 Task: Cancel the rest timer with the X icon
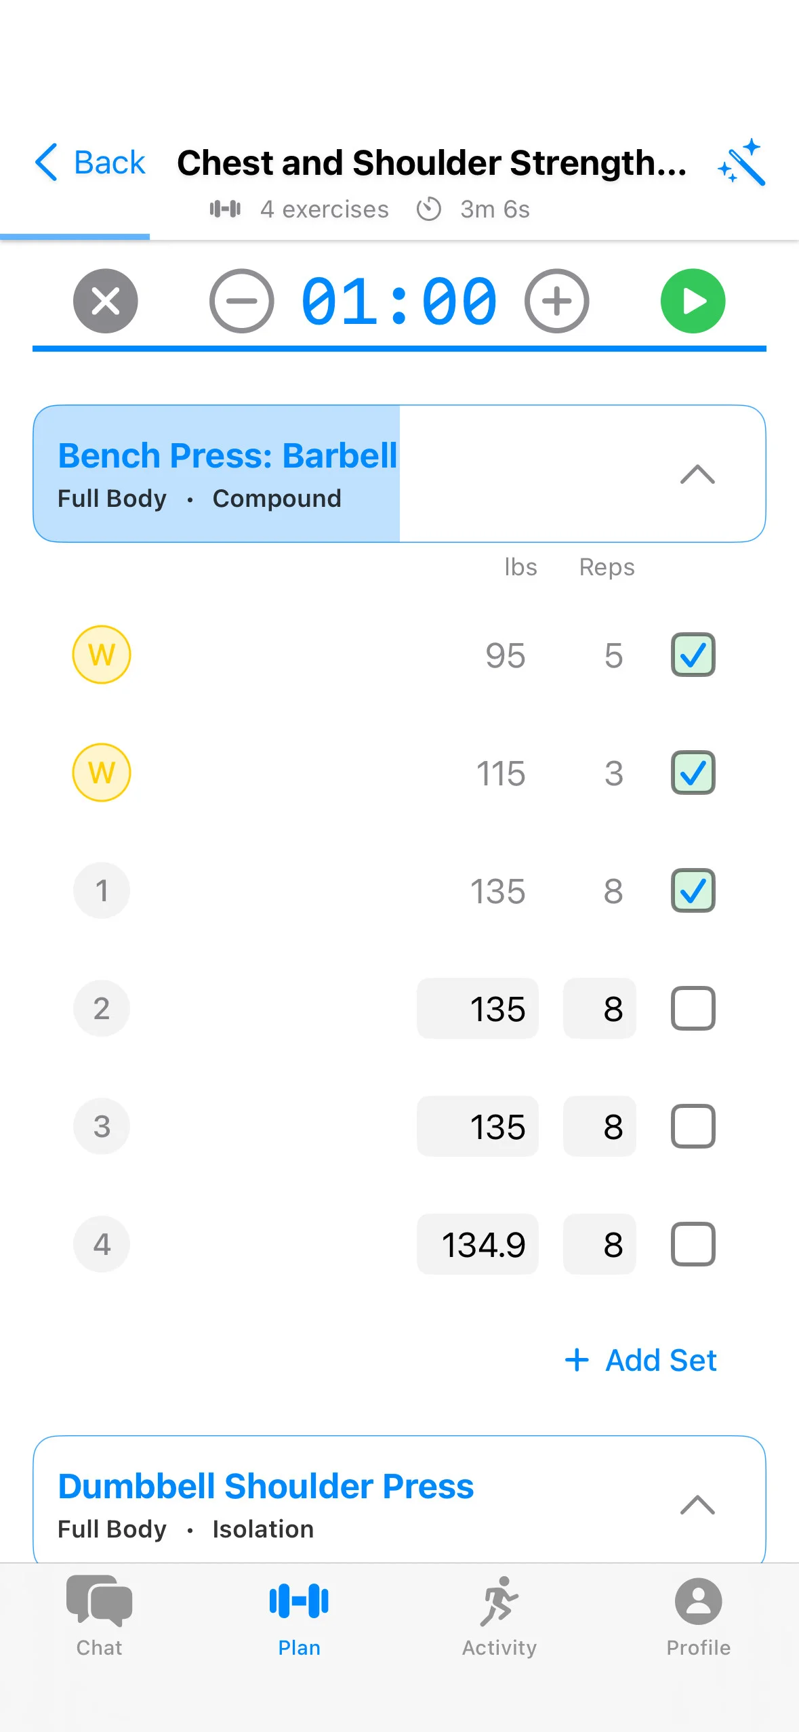pos(105,301)
